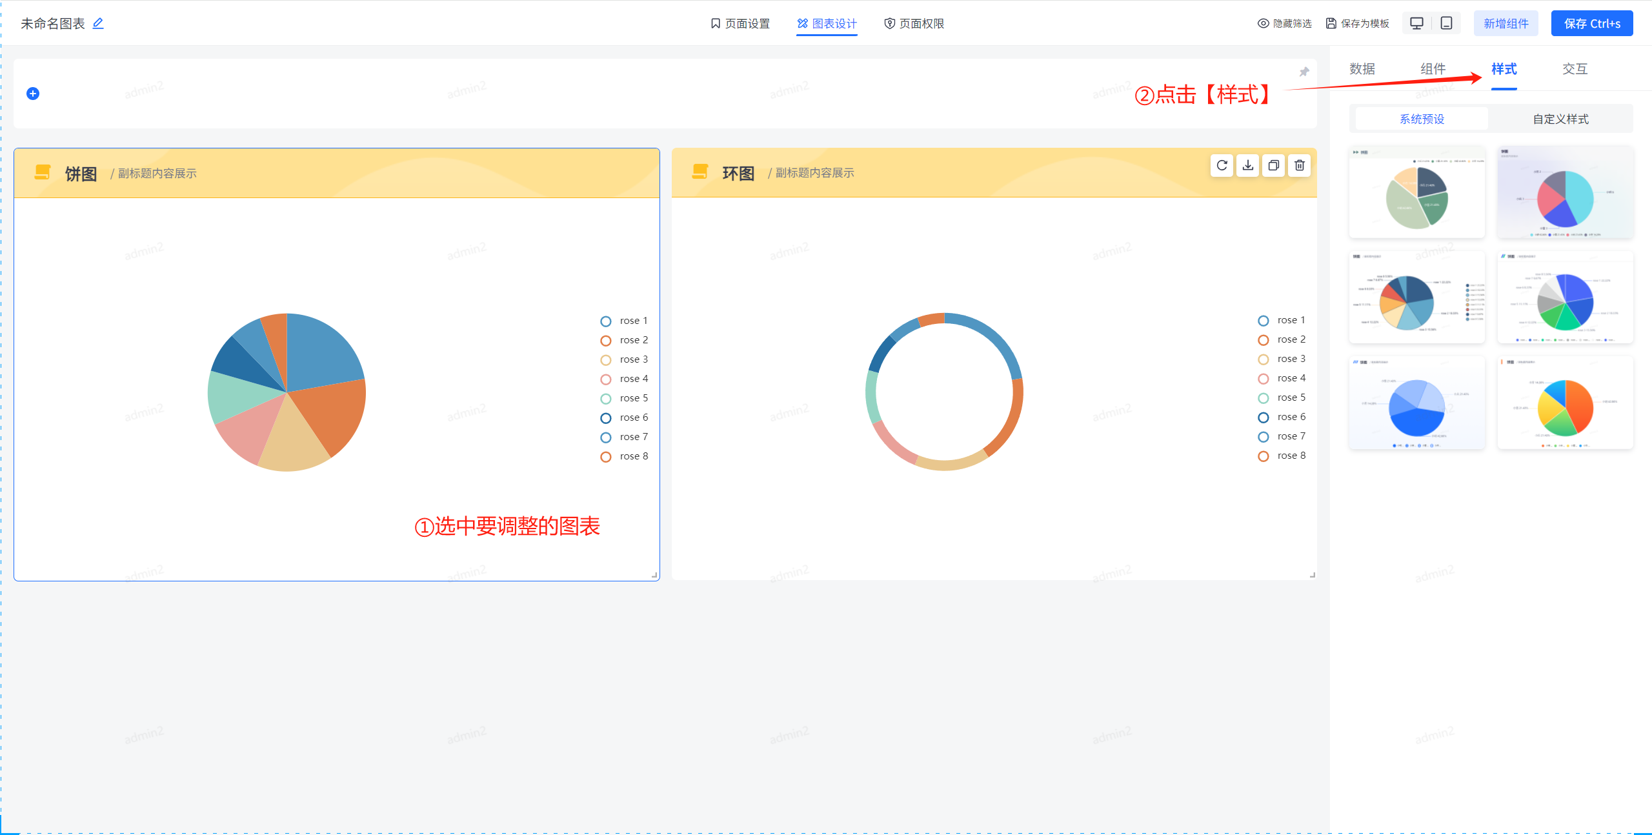Toggle rose 1 in 环图 legend
Screen dimensions: 1652x835
click(x=1282, y=320)
